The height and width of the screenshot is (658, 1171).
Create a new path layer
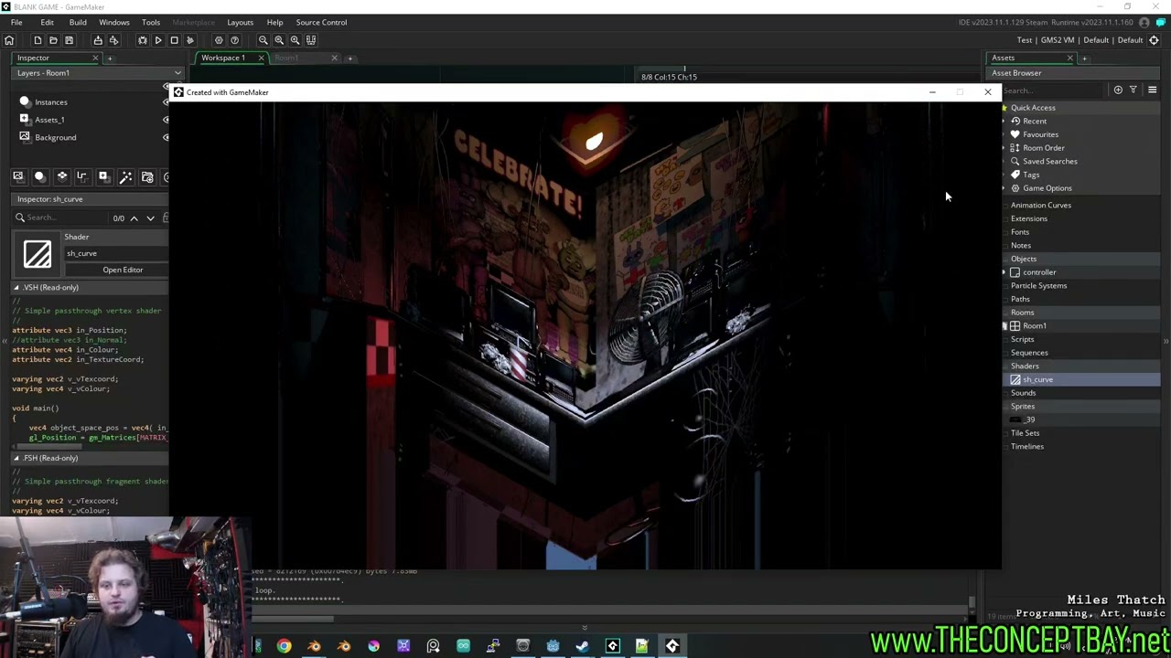coord(82,176)
